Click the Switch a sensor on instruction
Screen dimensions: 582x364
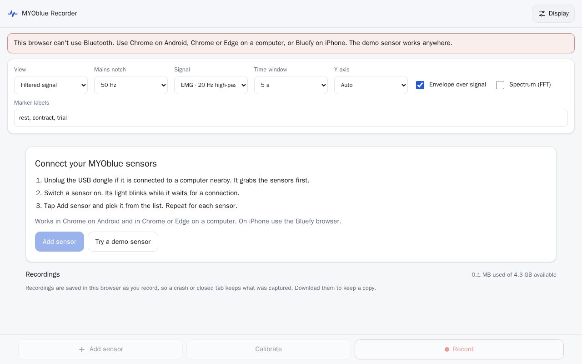point(142,193)
